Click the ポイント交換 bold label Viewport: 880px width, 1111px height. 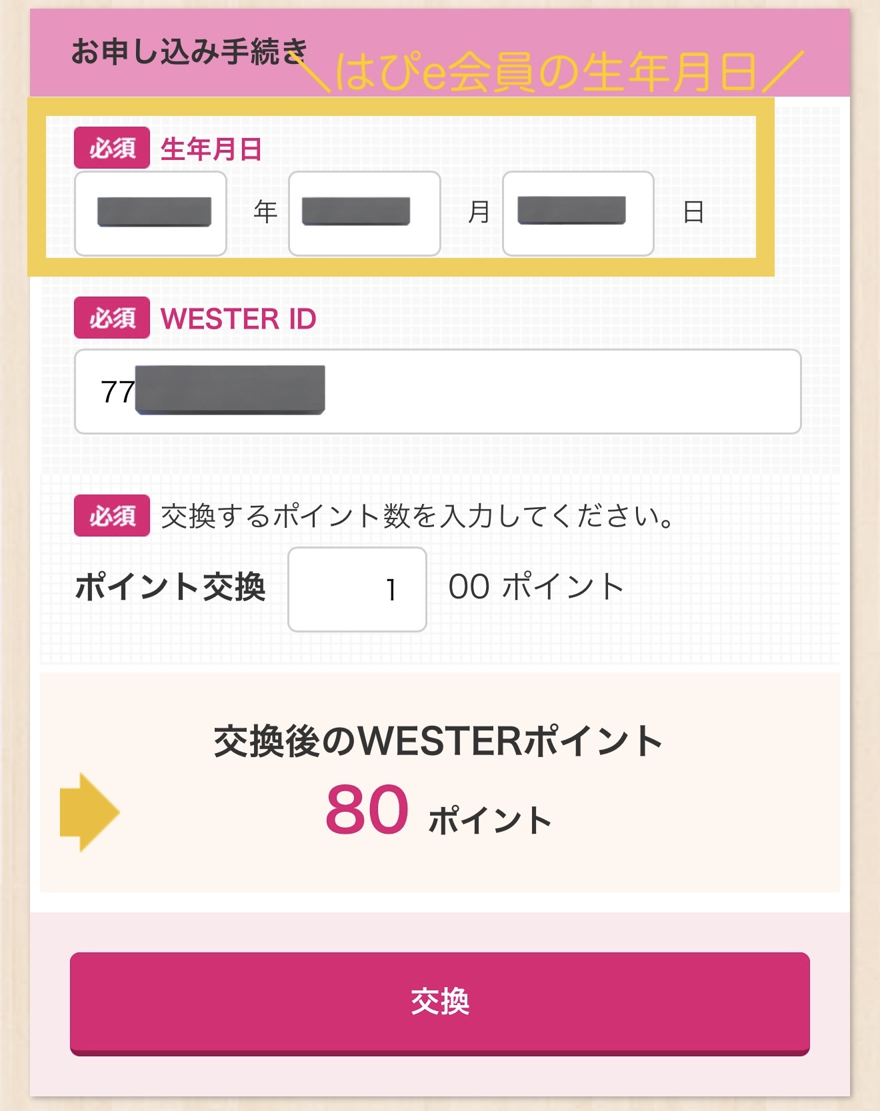click(171, 587)
